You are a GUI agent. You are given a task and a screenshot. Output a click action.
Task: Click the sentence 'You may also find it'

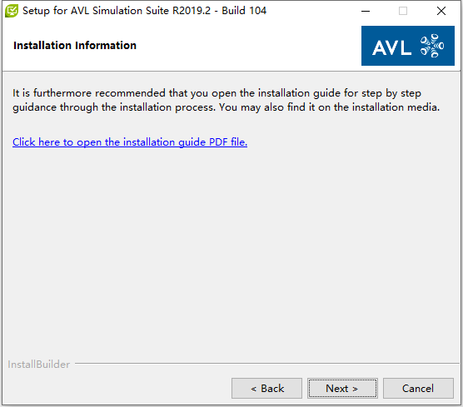pyautogui.click(x=329, y=107)
